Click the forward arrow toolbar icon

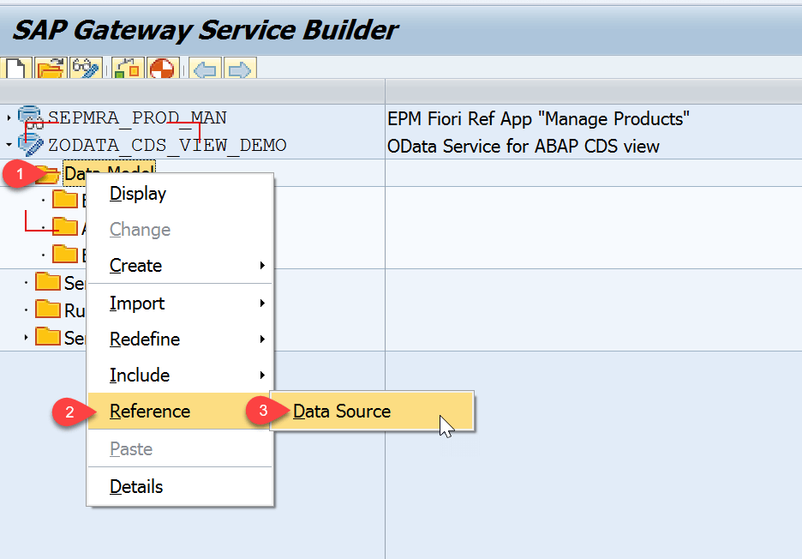tap(240, 69)
